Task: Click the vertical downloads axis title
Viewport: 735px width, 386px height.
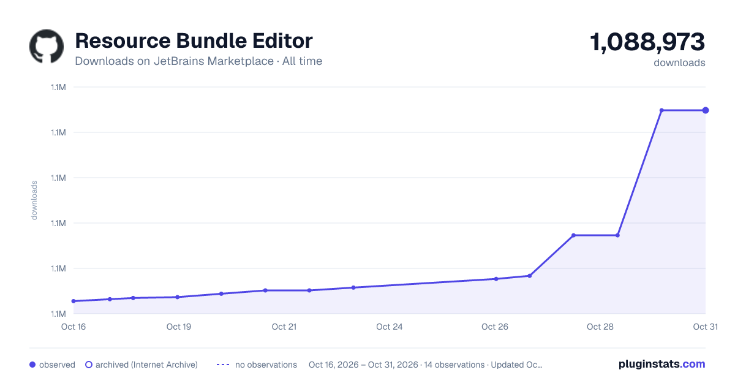Action: pos(34,200)
